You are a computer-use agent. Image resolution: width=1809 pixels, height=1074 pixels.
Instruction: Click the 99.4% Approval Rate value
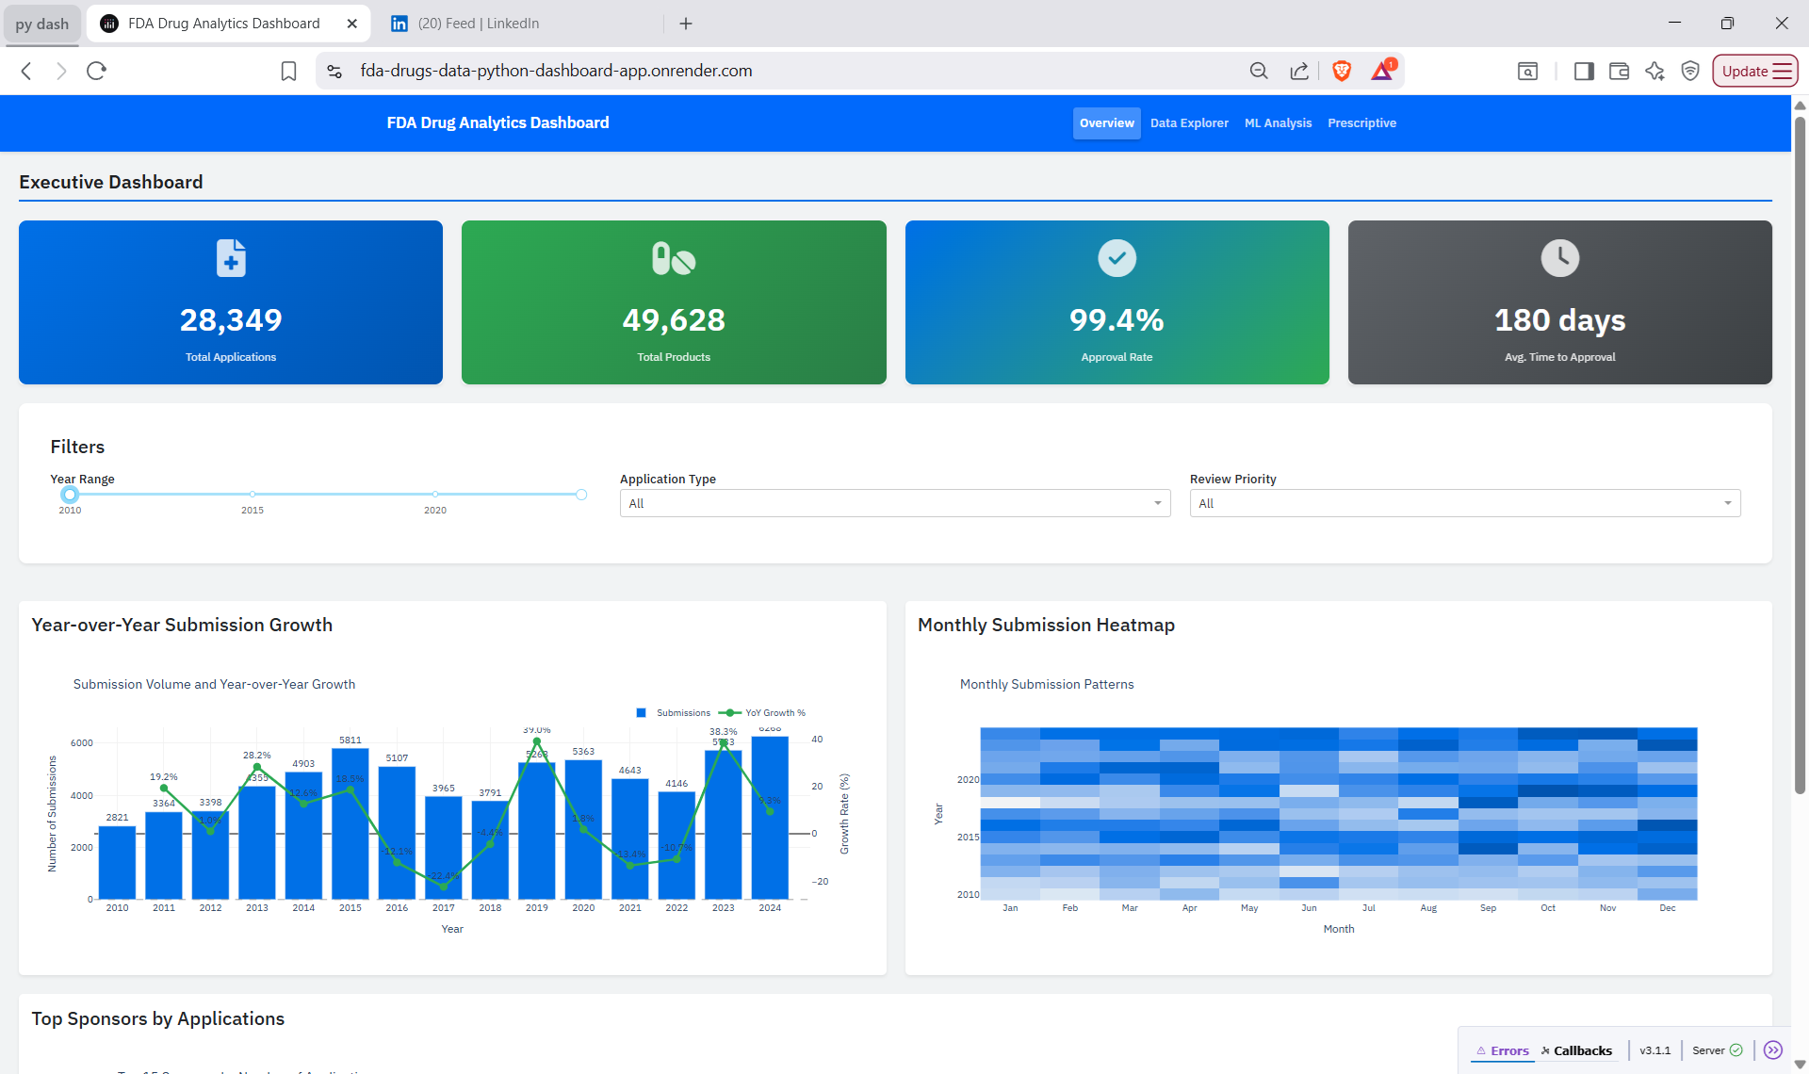(1116, 320)
